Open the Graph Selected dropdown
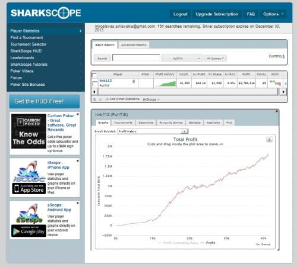Screen dimensions: 297x267 pos(153,131)
